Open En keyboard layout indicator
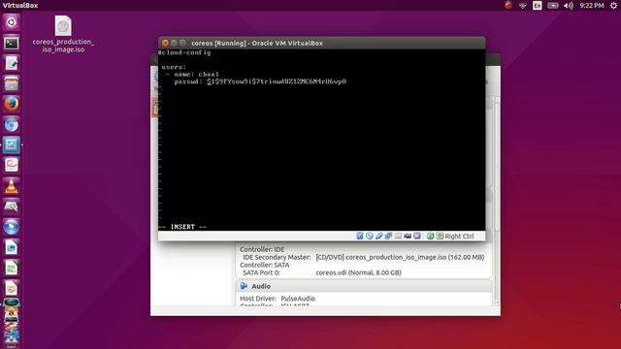This screenshot has height=349, width=621. tap(537, 5)
